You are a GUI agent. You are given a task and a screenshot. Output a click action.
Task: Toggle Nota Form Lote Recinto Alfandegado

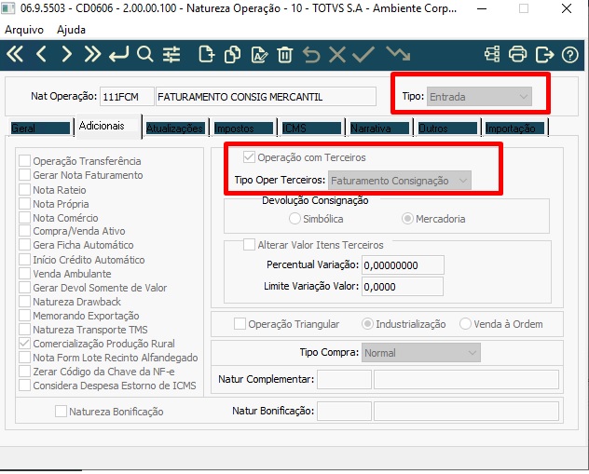(25, 357)
